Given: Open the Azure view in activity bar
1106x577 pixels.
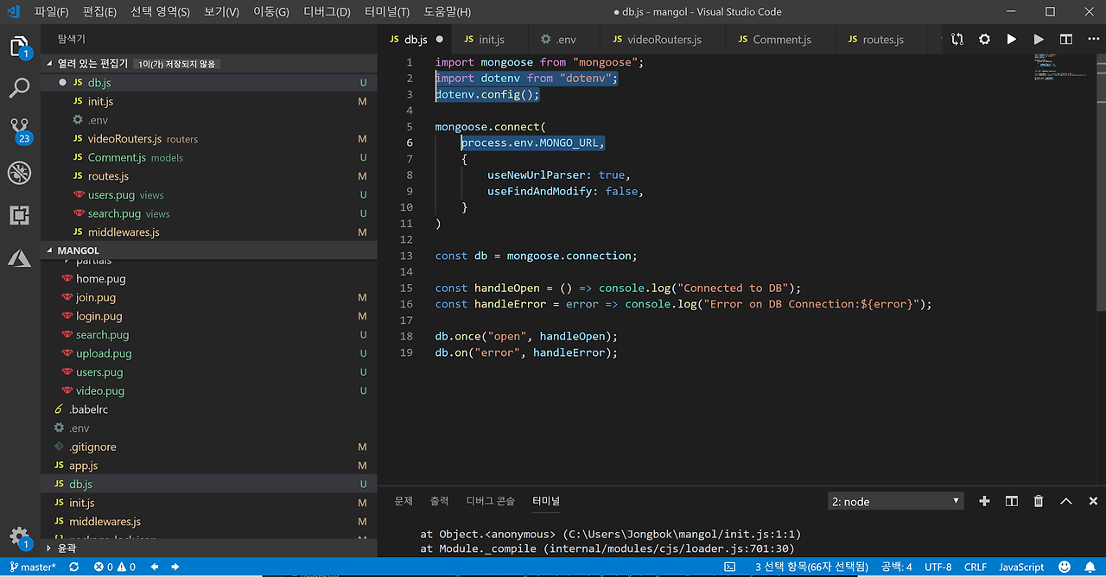Looking at the screenshot, I should click(x=19, y=257).
